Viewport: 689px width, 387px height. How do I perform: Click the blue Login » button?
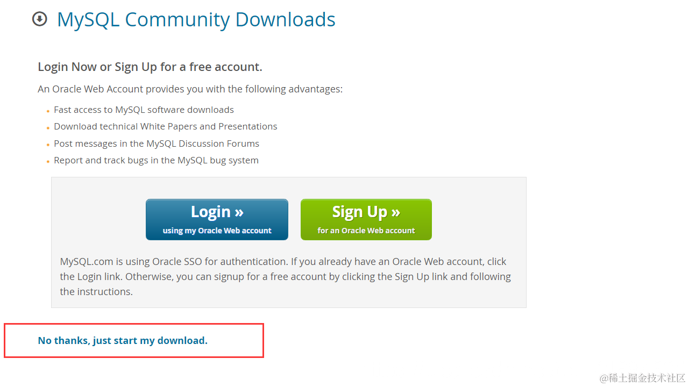pyautogui.click(x=217, y=219)
